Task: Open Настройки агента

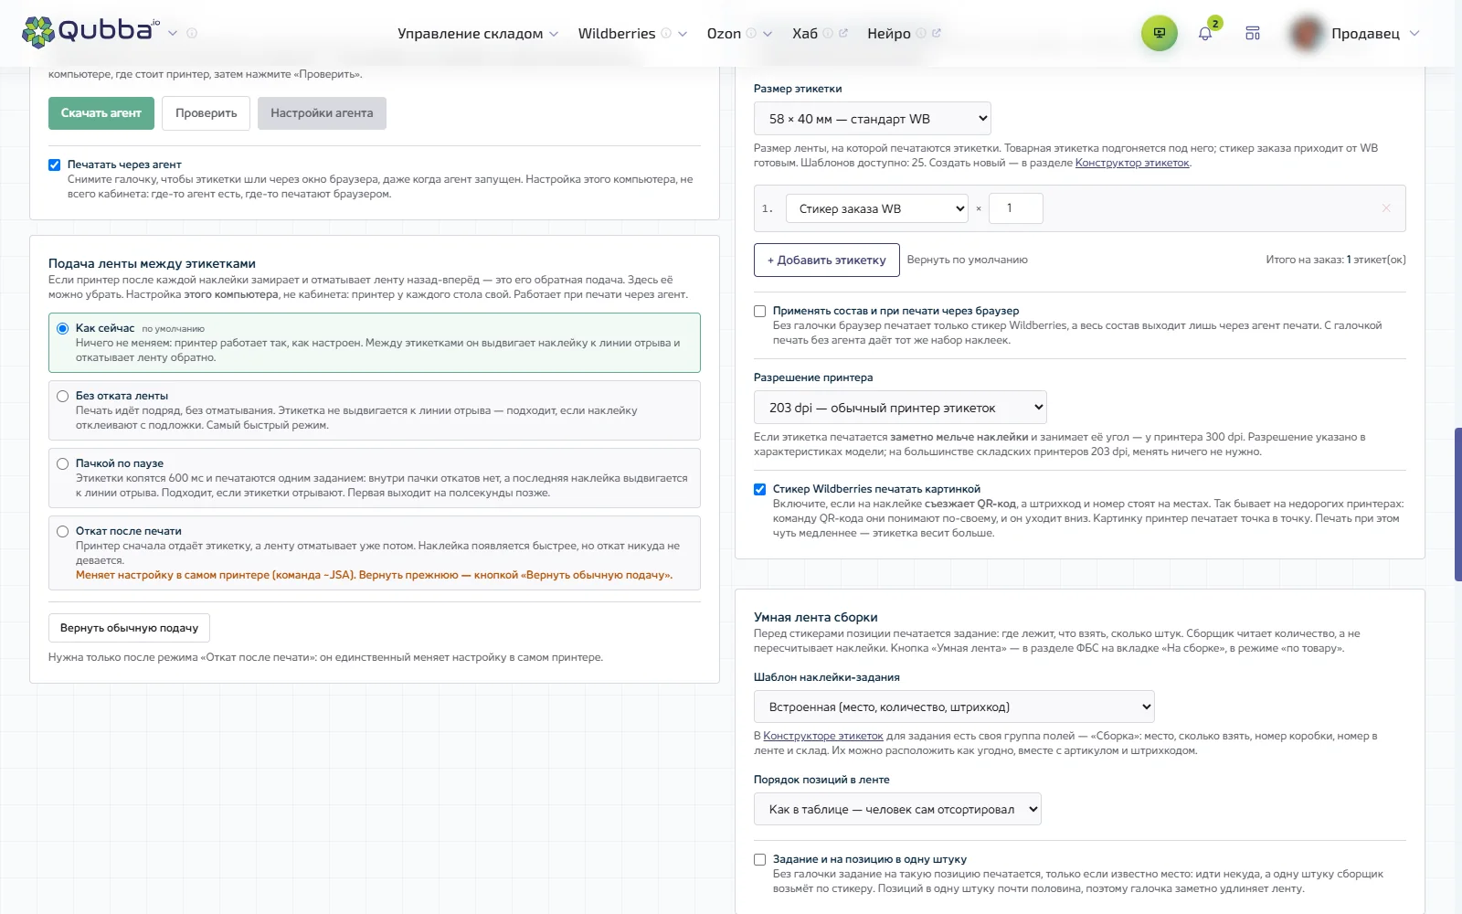Action: [322, 113]
